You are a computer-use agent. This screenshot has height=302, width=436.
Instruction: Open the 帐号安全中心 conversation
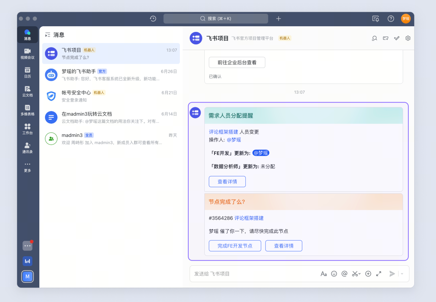tap(111, 96)
